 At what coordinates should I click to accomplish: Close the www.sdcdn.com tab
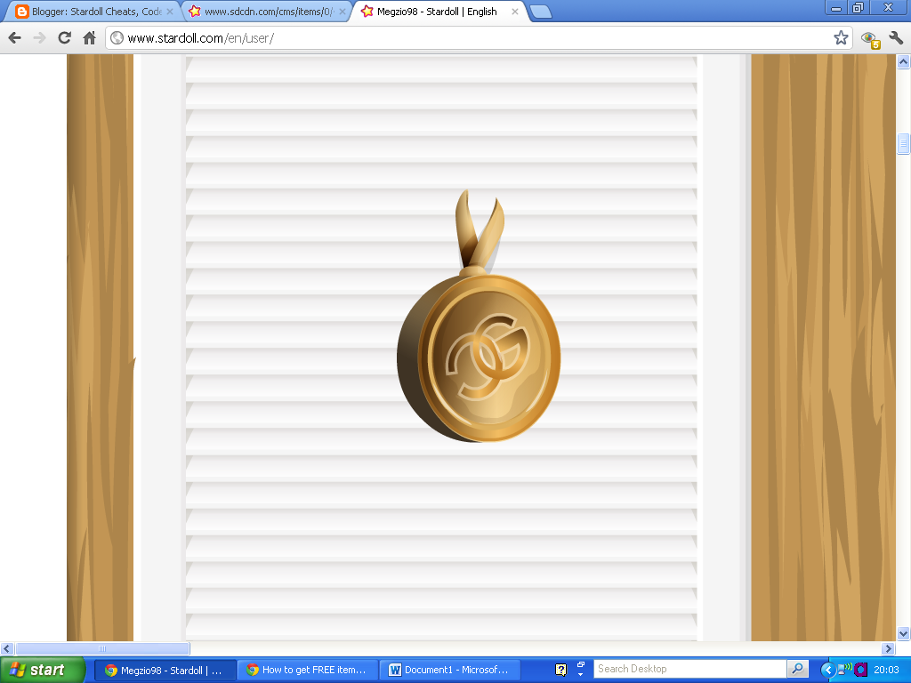coord(343,12)
